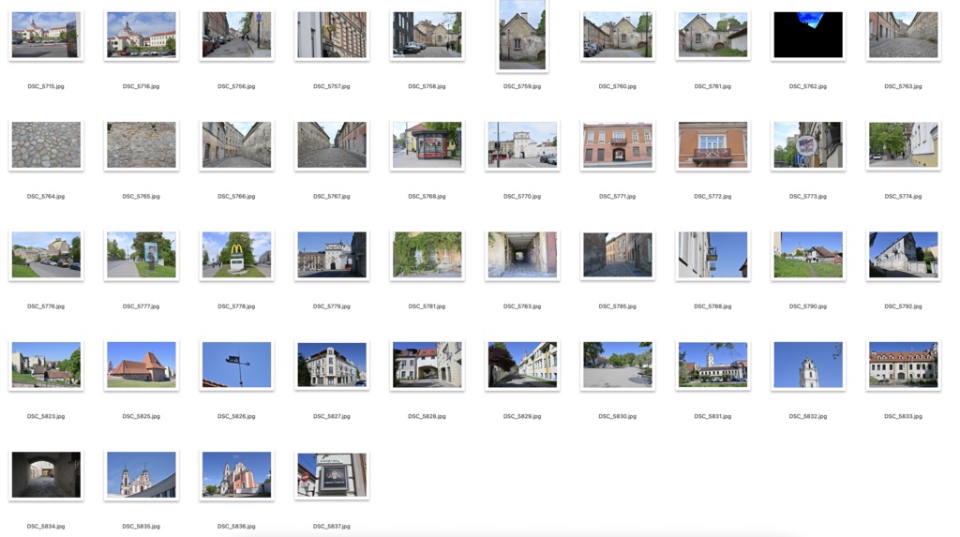960x537 pixels.
Task: Choose the file name DSC_5829.jpg
Action: click(x=522, y=416)
